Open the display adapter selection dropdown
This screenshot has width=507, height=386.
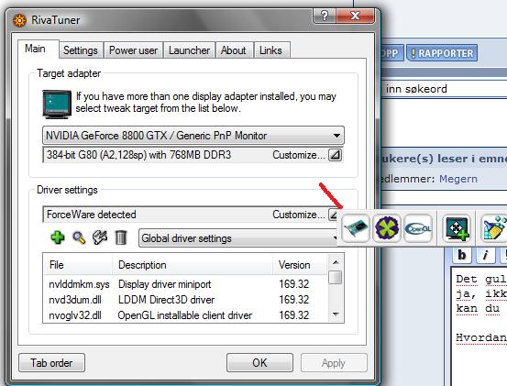(193, 136)
